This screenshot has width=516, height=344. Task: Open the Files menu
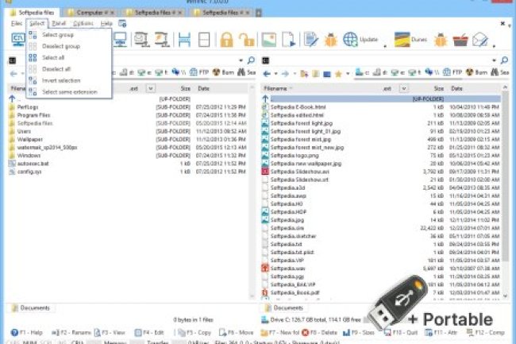(17, 23)
